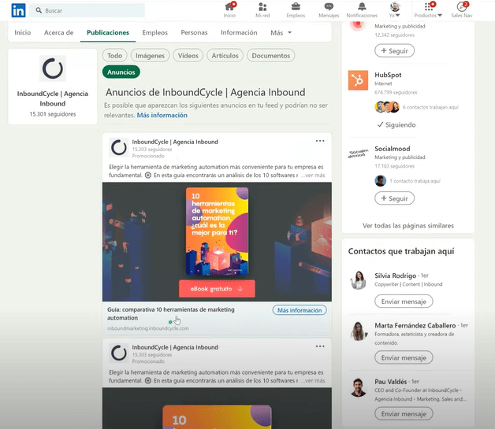The height and width of the screenshot is (429, 495).
Task: Follow the Marketing y publicidad page at top
Action: point(394,50)
